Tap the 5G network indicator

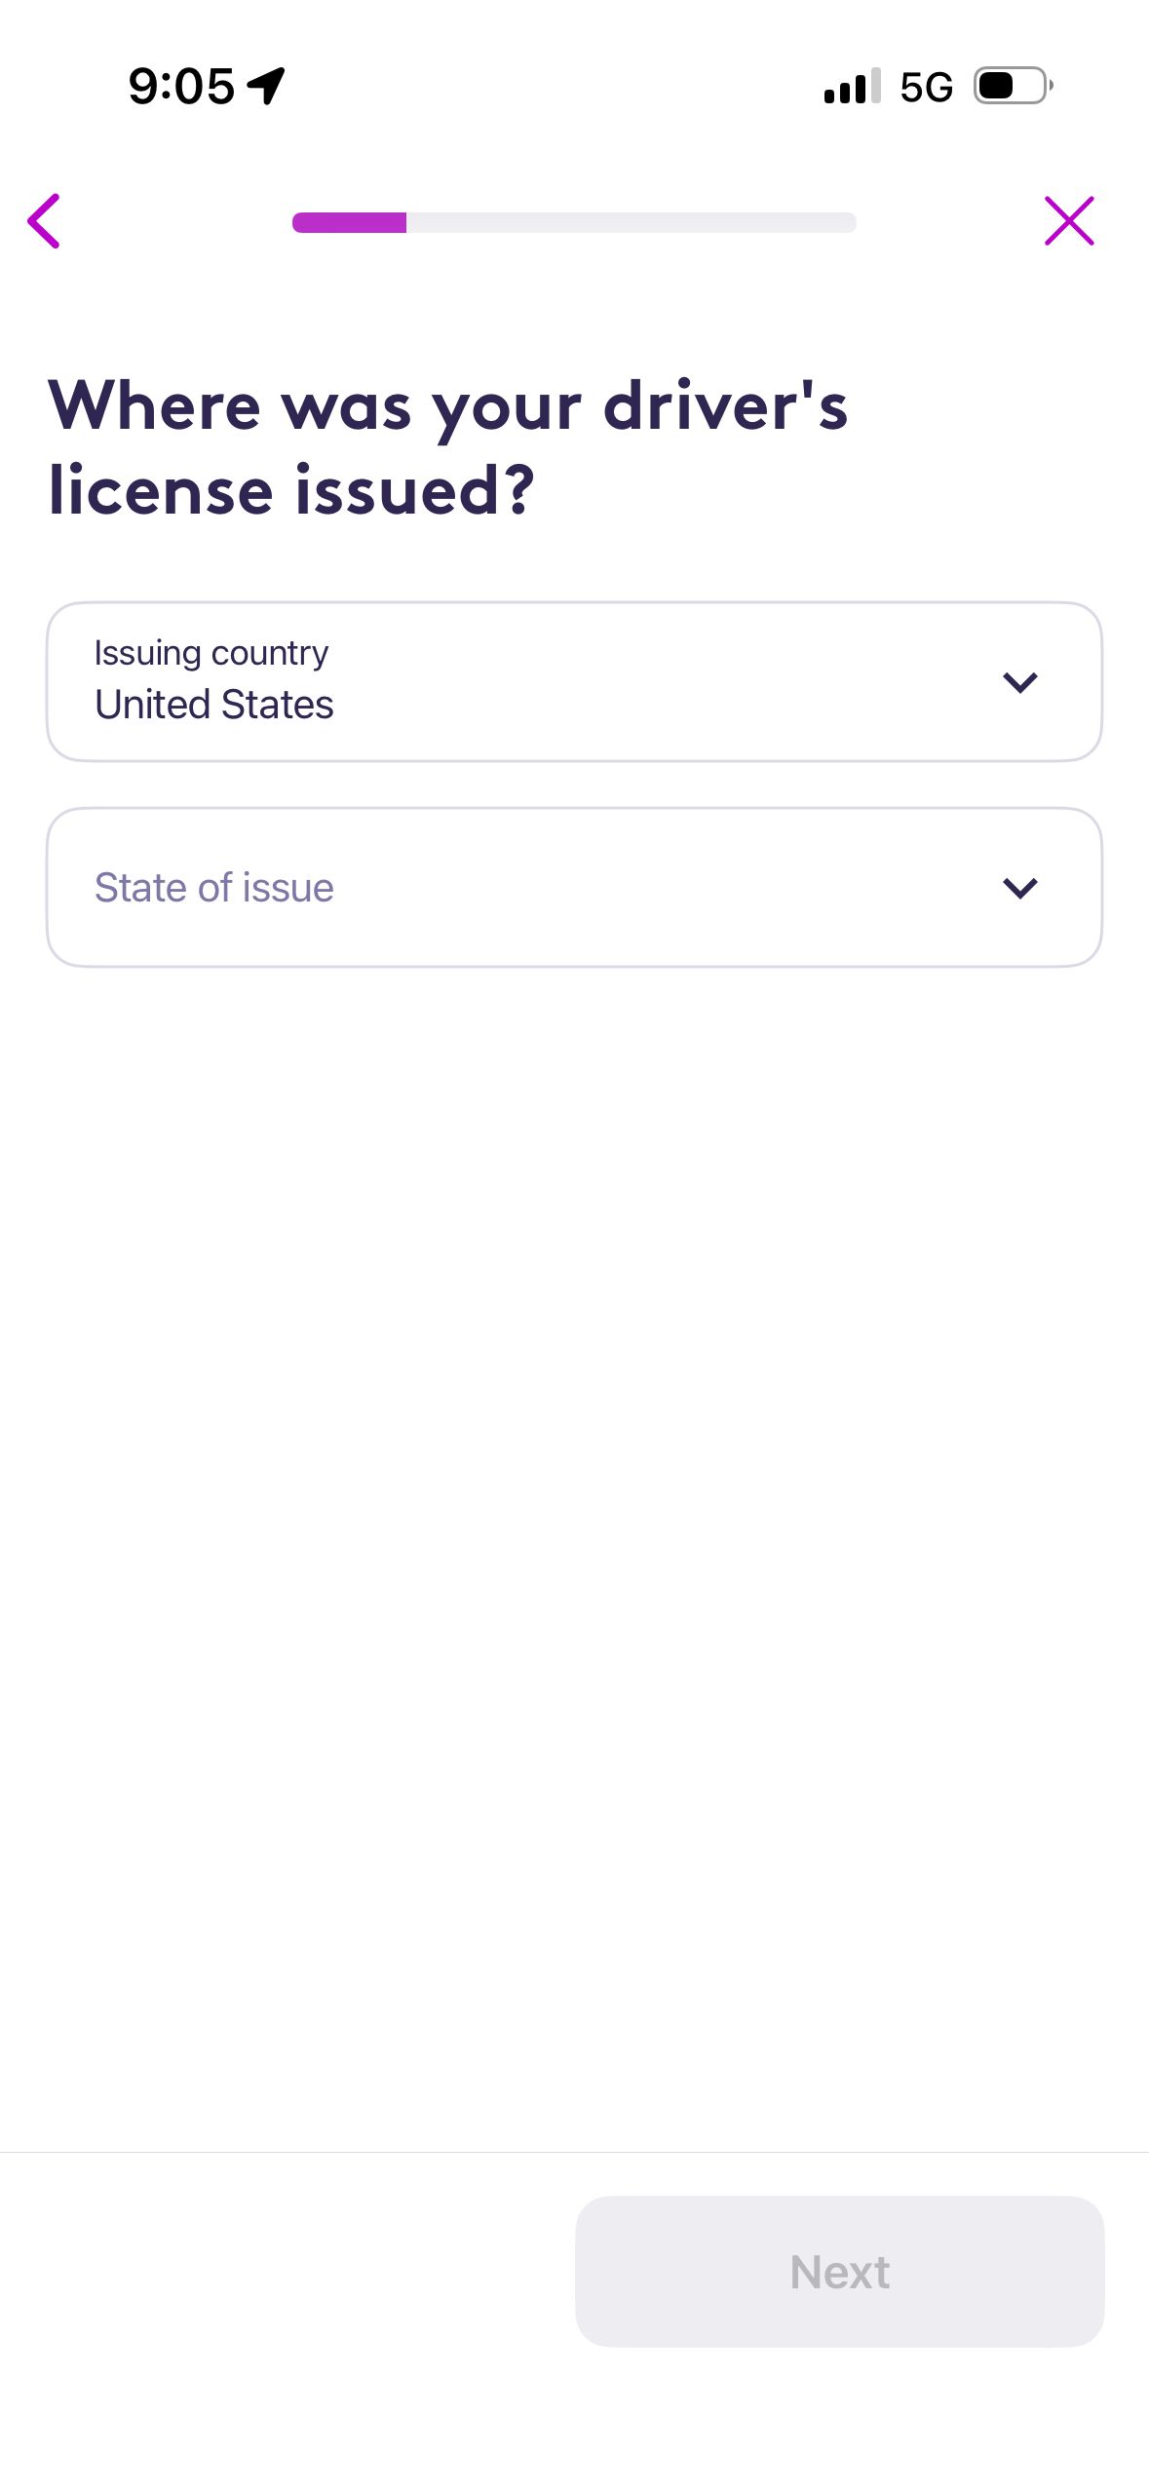pyautogui.click(x=926, y=87)
